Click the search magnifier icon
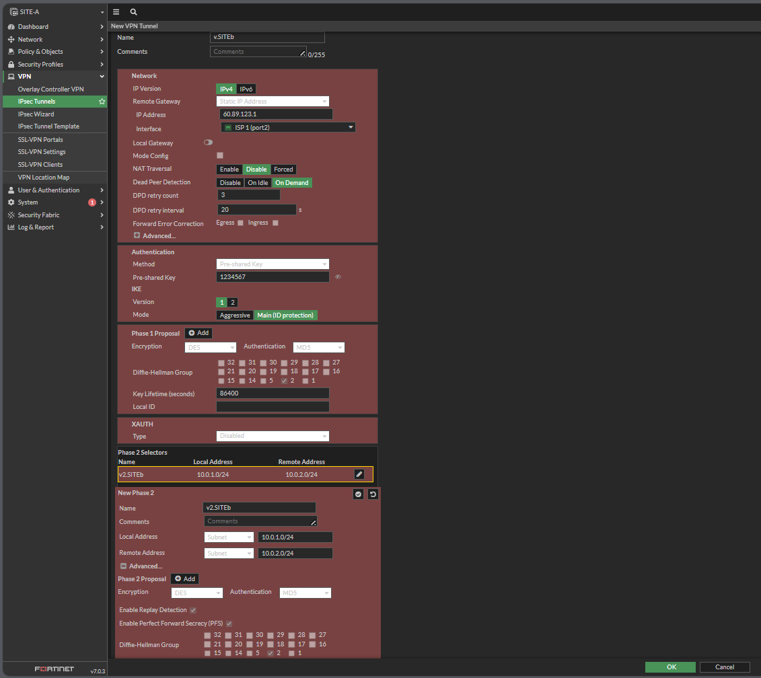761x678 pixels. click(133, 12)
